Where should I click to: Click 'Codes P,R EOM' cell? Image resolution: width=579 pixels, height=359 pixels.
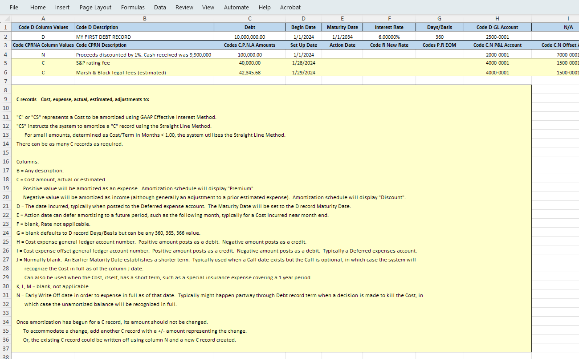click(x=439, y=45)
